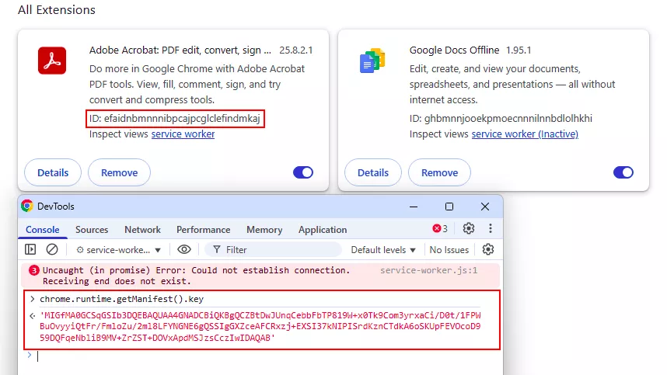Open console settings gear beside No Issues

(x=488, y=249)
